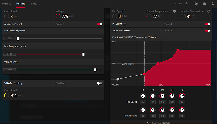Click the P3 Temperature knob

(x=162, y=110)
